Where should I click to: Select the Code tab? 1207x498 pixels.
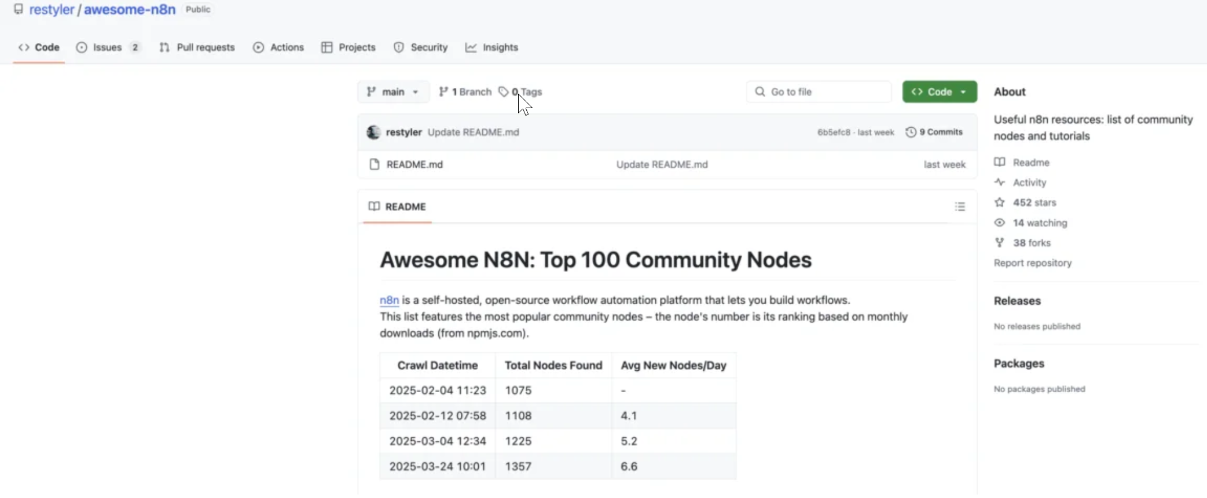click(x=39, y=47)
